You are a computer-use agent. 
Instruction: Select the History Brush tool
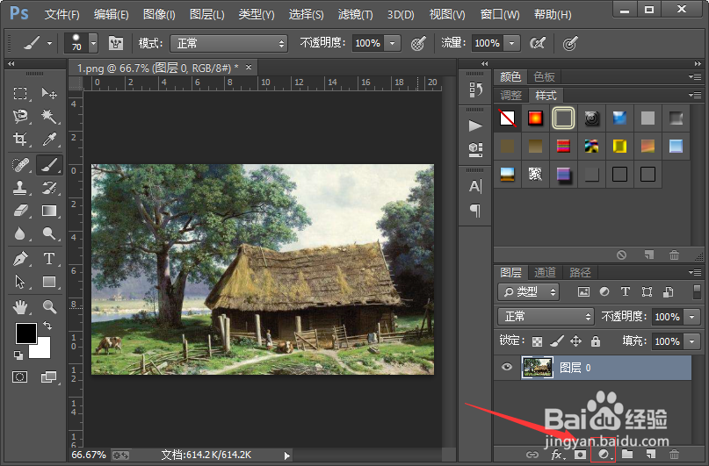49,188
